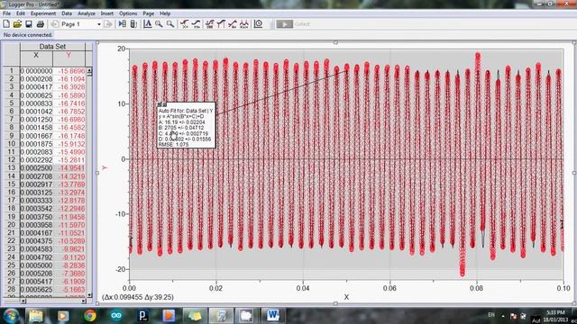Create a new Logger Pro file
This screenshot has width=577, height=324.
coord(6,24)
